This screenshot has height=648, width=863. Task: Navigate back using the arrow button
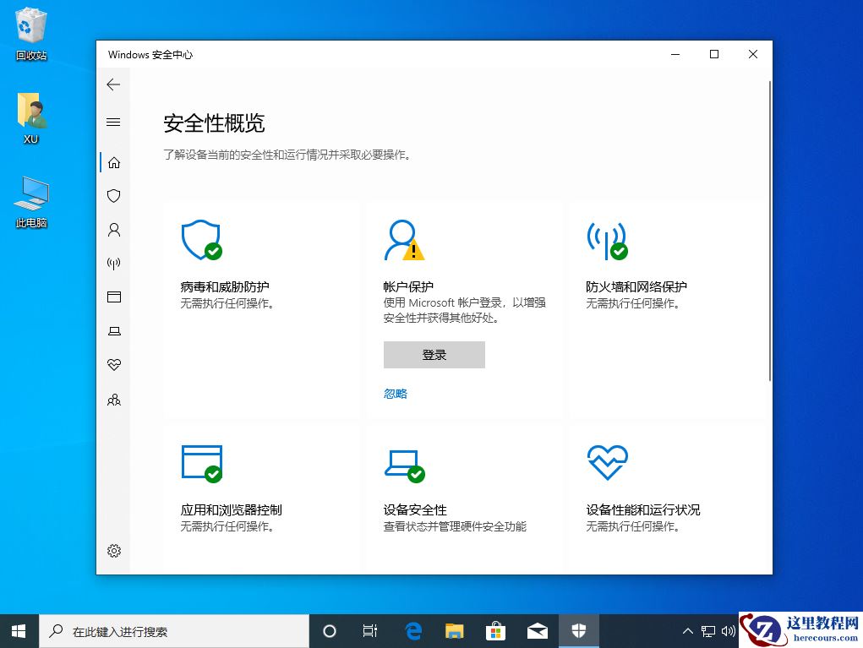pos(114,84)
